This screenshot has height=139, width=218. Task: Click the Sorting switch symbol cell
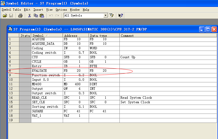[47, 107]
